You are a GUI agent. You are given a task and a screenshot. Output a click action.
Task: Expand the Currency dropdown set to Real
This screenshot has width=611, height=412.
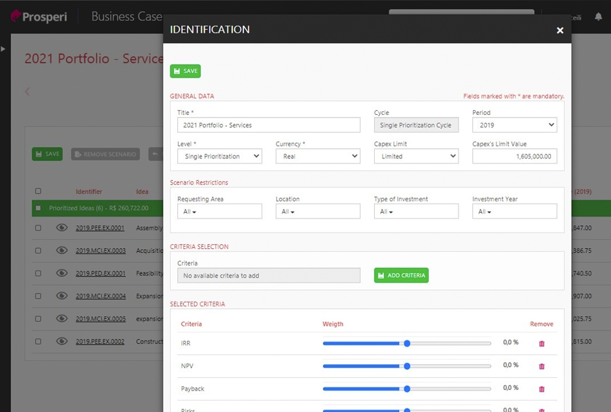pos(318,157)
